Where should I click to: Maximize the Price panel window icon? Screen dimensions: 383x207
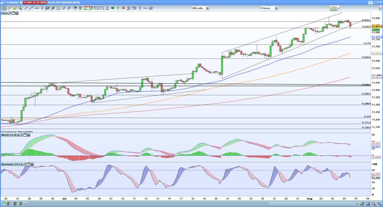[x=13, y=13]
